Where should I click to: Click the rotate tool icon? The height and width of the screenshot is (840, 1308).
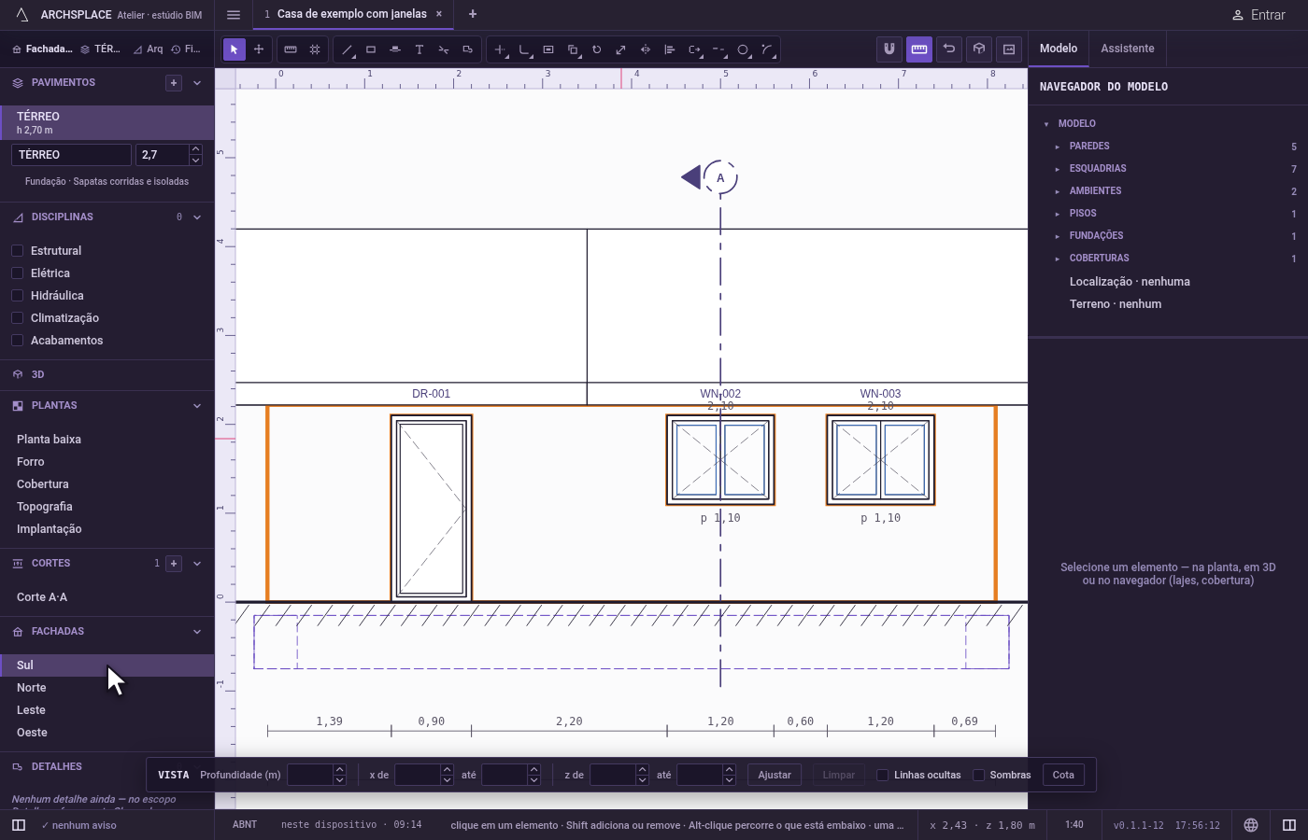597,49
